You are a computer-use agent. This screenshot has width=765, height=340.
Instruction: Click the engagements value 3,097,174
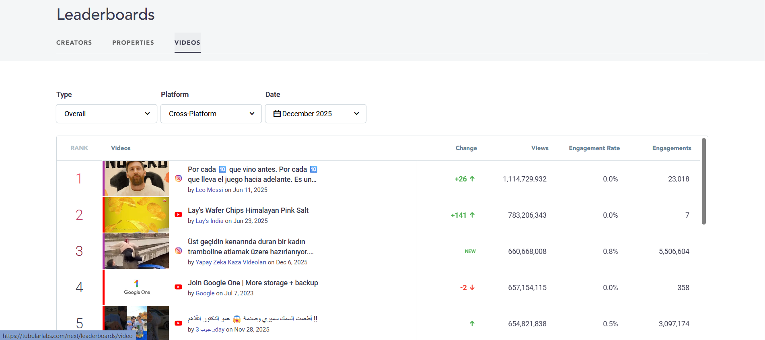coord(674,324)
